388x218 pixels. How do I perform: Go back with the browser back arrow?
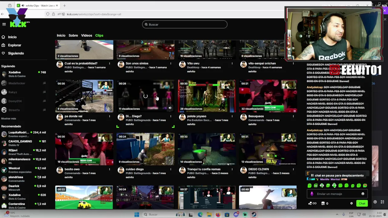pos(2,14)
